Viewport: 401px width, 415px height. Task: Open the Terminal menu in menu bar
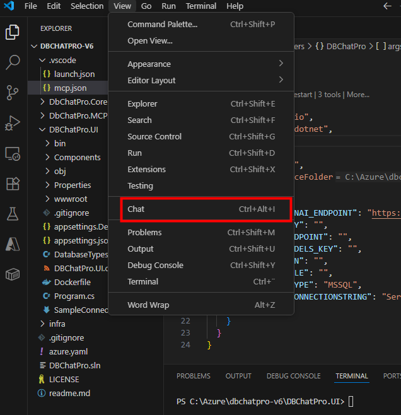pos(201,6)
